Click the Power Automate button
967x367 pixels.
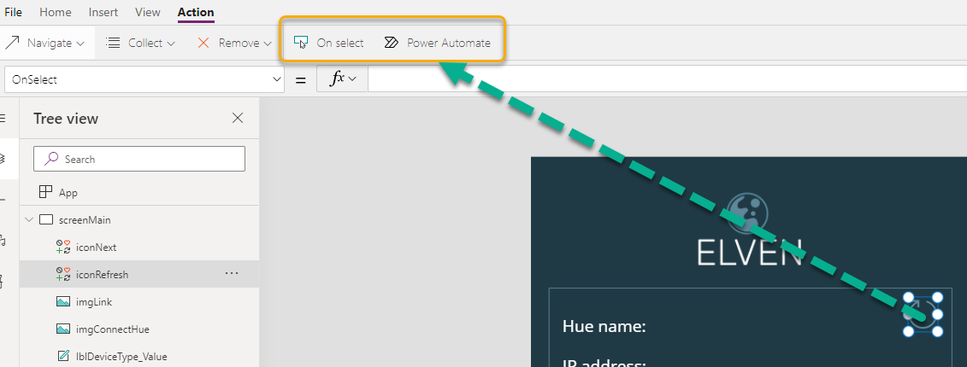(x=437, y=43)
